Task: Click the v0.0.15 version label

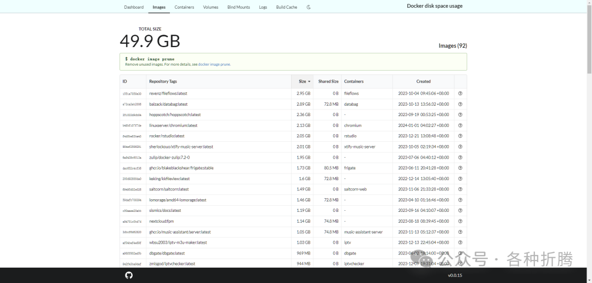Action: click(x=455, y=275)
